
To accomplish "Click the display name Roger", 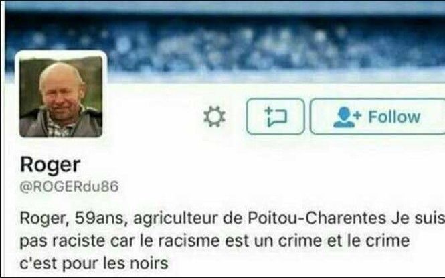I will point(50,165).
